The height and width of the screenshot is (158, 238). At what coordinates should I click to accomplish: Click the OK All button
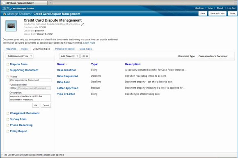[85, 56]
